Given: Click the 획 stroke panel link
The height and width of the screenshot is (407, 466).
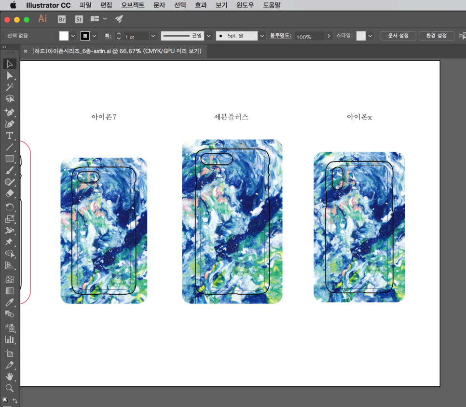Looking at the screenshot, I should click(x=108, y=36).
